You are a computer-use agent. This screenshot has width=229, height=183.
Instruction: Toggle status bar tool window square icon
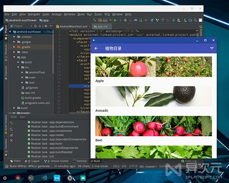7,166
